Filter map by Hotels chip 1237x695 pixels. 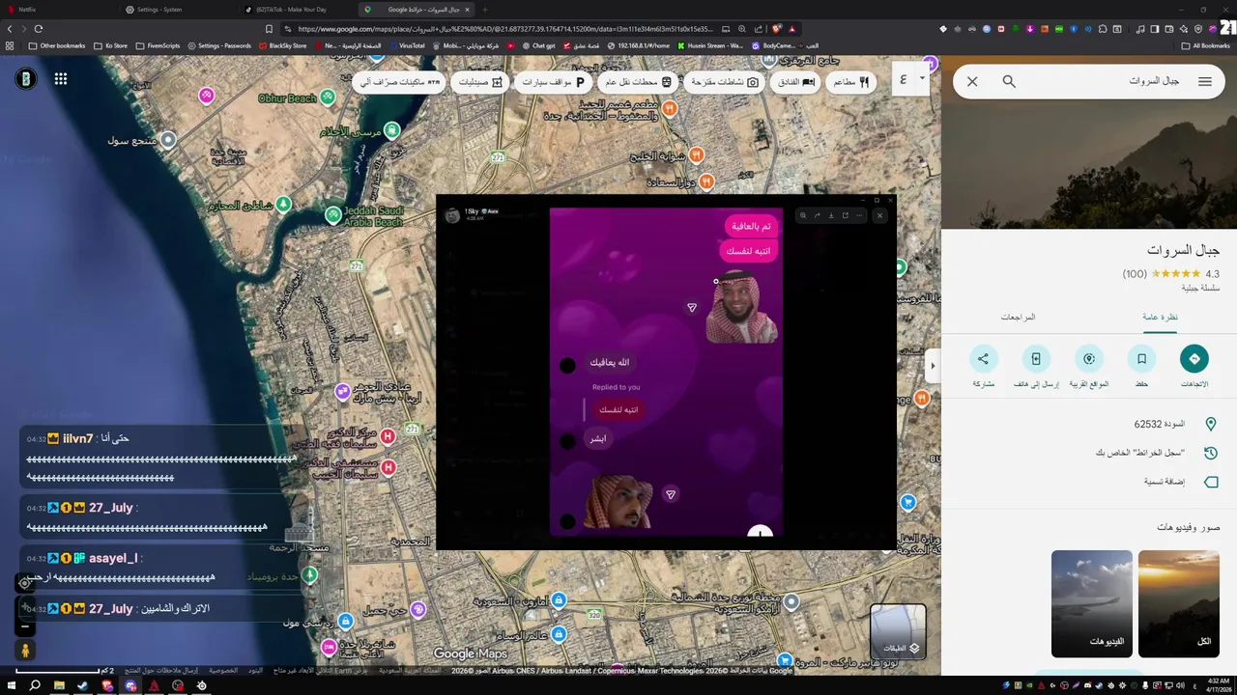pyautogui.click(x=796, y=82)
